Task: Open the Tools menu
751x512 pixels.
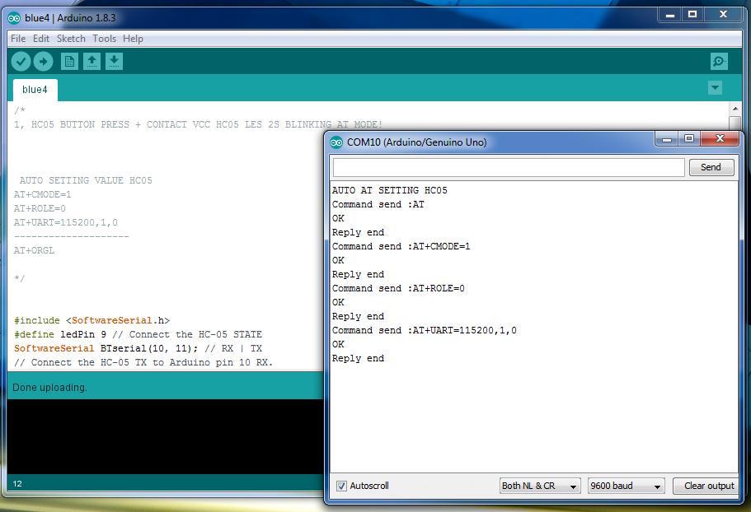Action: point(105,39)
